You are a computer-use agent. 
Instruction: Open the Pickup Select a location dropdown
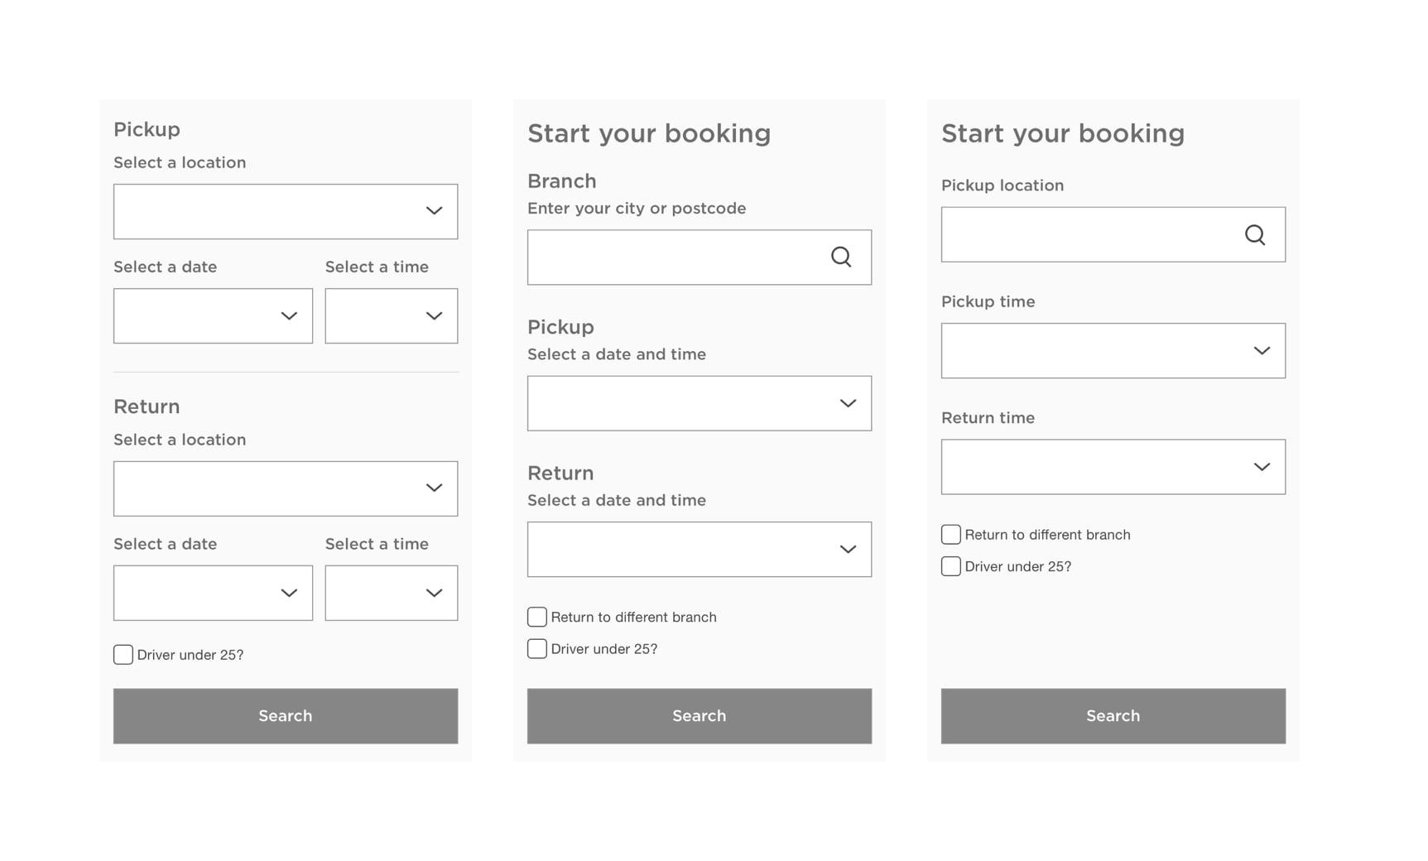[286, 211]
